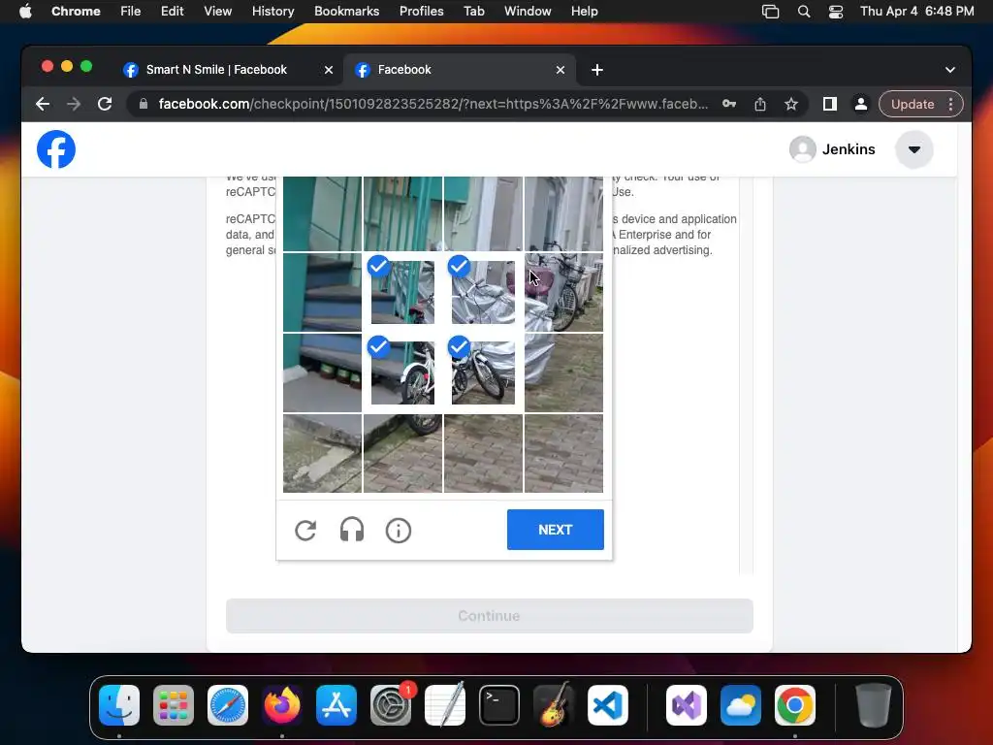Viewport: 993px width, 745px height.
Task: Select the tile with a tire on brick pavement
Action: 402,453
